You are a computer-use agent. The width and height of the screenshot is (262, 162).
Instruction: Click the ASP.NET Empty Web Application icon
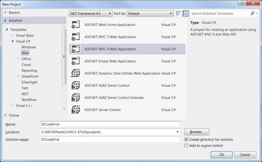[x=76, y=61]
